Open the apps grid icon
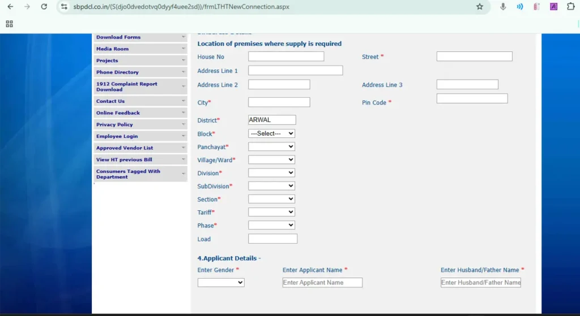 [x=9, y=24]
